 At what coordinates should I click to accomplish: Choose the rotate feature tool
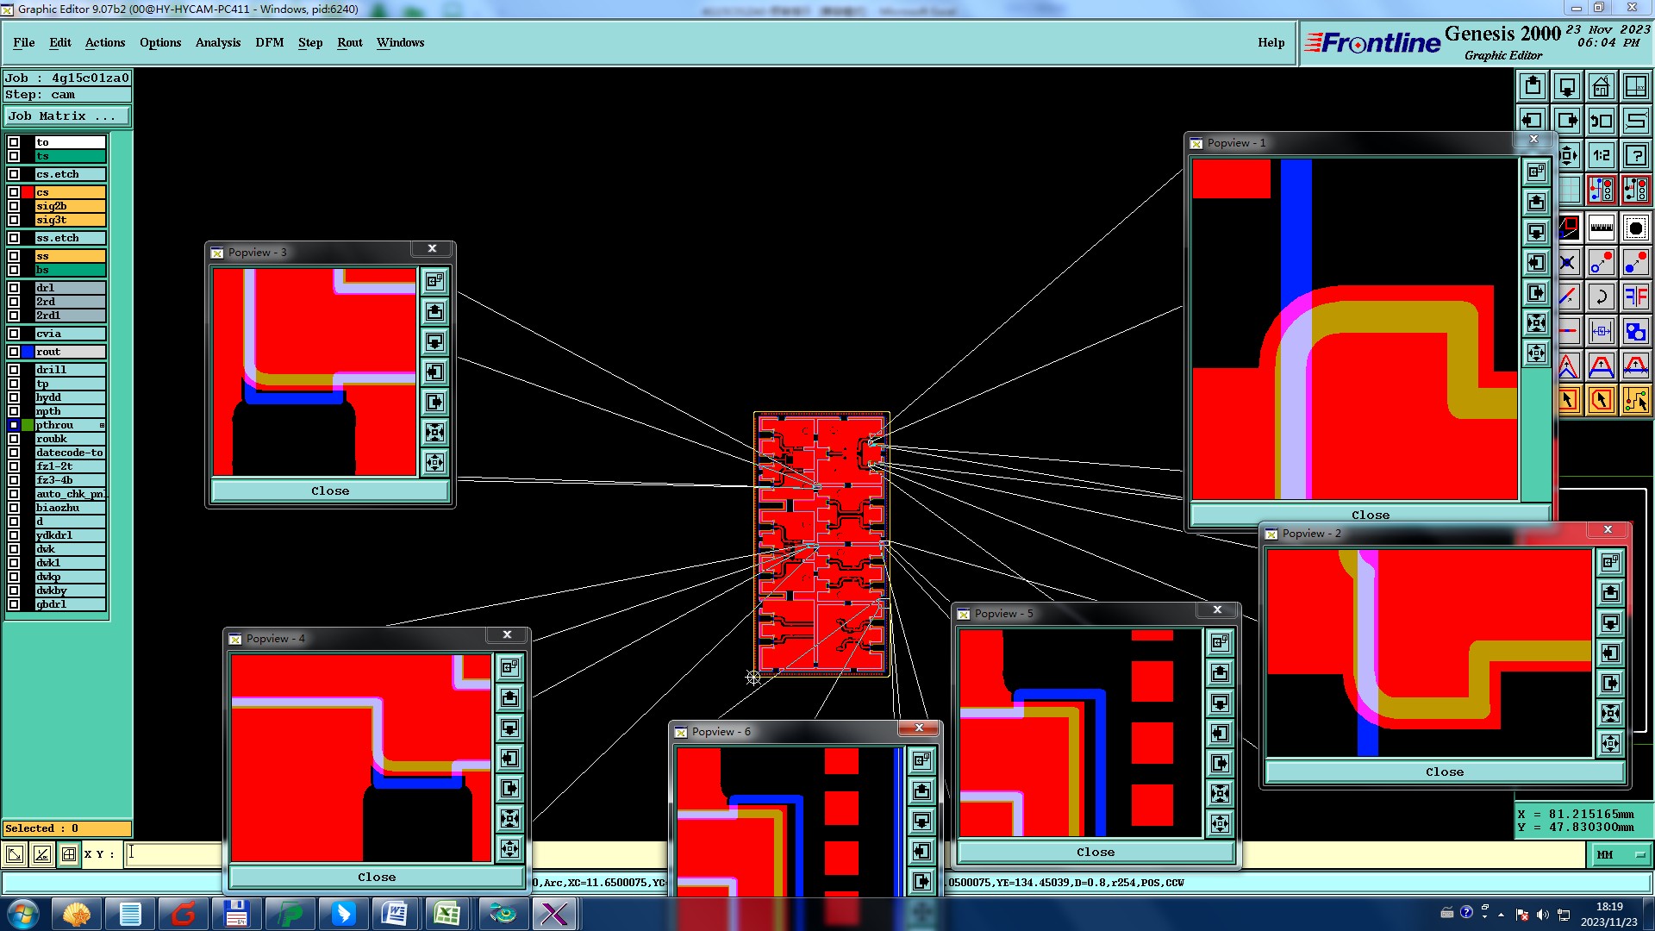point(1601,297)
